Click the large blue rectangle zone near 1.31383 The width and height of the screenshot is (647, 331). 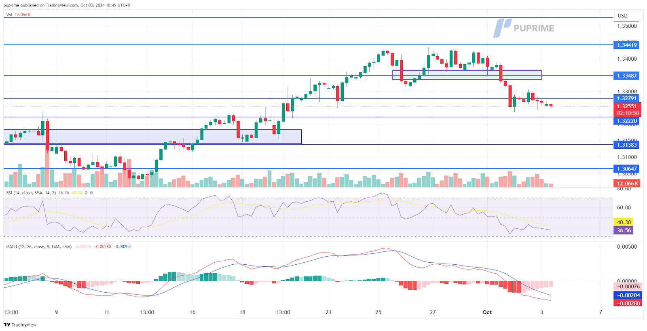pyautogui.click(x=152, y=137)
